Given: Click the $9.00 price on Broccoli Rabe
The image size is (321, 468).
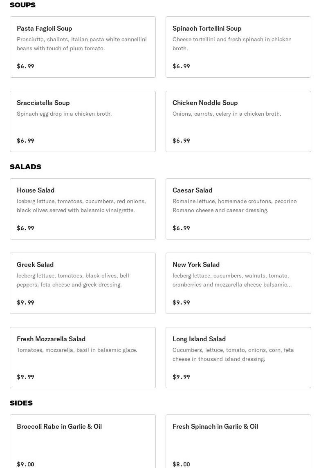Looking at the screenshot, I should click(25, 464).
